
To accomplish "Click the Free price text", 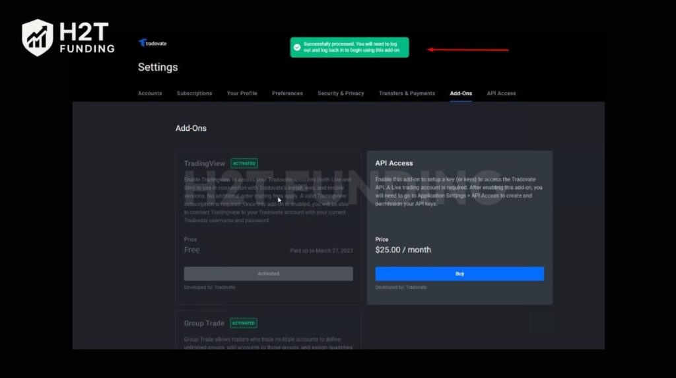I will pos(192,250).
